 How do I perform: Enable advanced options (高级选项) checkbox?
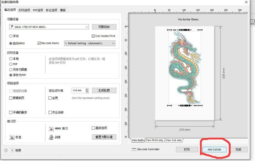click(93, 128)
